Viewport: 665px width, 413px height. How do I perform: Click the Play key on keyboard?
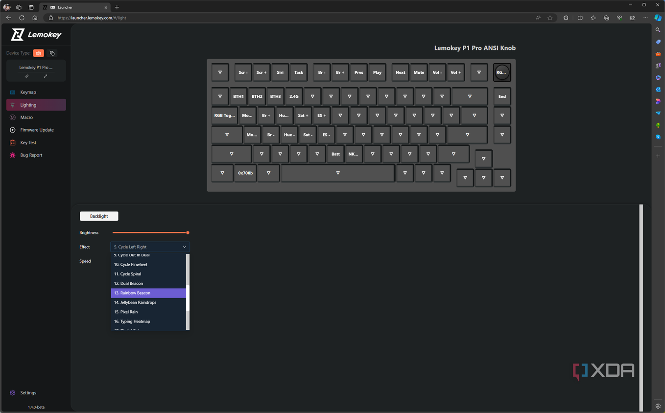click(377, 72)
